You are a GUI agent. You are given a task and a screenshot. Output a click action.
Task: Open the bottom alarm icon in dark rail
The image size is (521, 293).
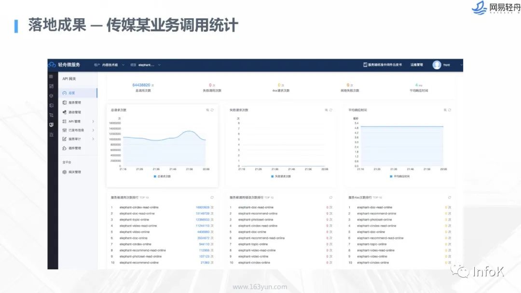tap(51, 134)
